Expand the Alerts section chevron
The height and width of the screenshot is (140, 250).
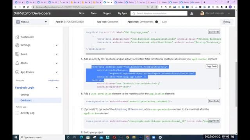[x=57, y=63]
